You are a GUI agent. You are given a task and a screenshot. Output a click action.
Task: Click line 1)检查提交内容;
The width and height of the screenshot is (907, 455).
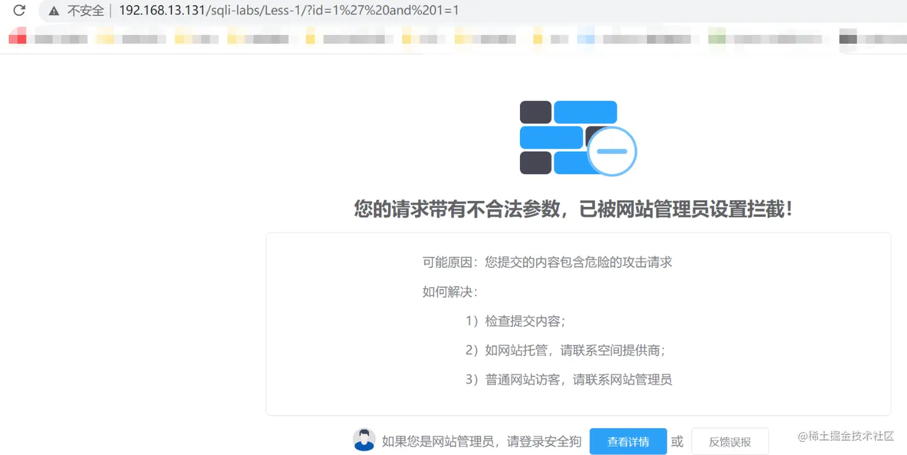click(515, 321)
